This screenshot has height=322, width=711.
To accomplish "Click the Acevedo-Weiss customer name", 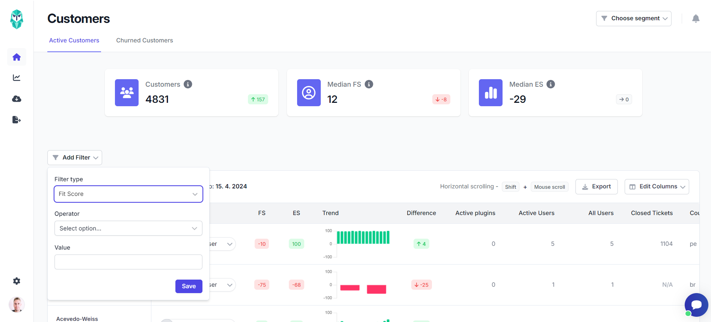I will pyautogui.click(x=77, y=319).
